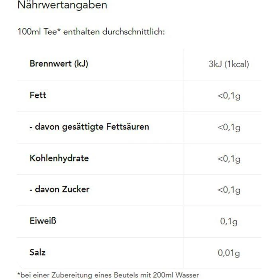Image resolution: width=279 pixels, height=279 pixels.
Task: Select the Brennwert (kJ) row label
Action: pos(59,64)
